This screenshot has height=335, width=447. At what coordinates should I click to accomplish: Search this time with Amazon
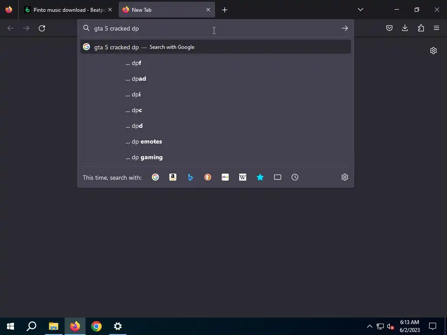click(173, 177)
